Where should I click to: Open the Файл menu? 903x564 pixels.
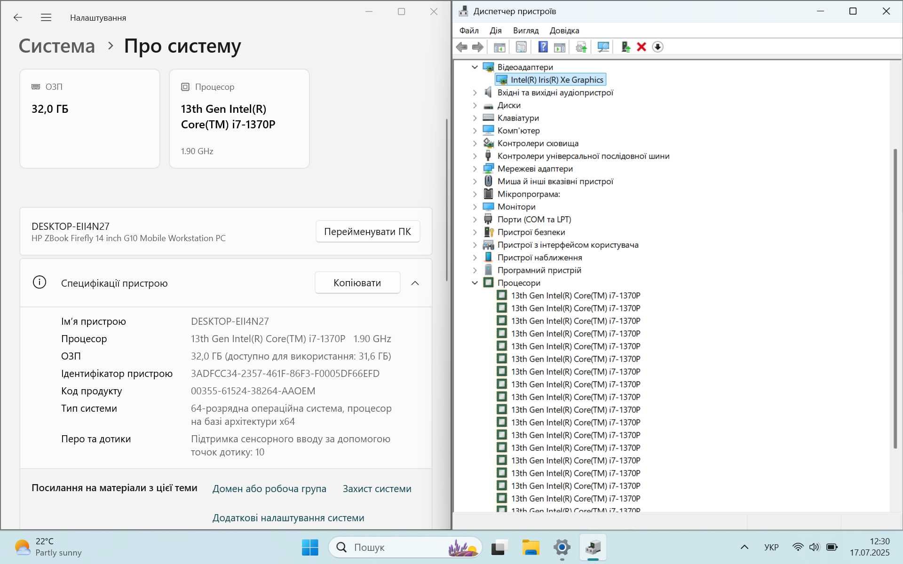point(469,31)
